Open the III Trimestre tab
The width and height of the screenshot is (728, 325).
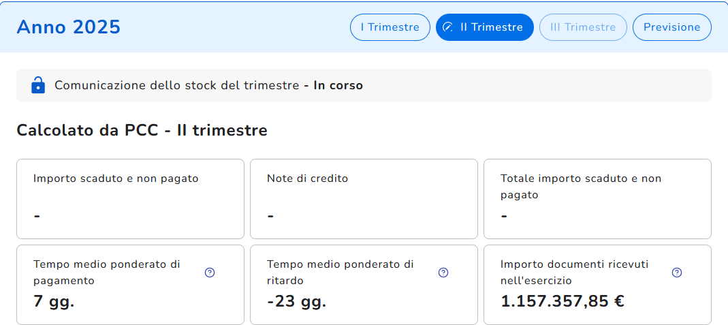pos(582,27)
